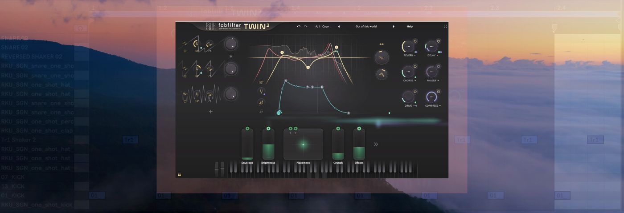Open the REVERB type dropdown
Viewport: 624px width, 213px height.
(410, 55)
